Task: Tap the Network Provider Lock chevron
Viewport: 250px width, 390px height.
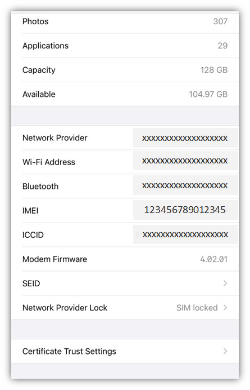Action: (x=225, y=308)
